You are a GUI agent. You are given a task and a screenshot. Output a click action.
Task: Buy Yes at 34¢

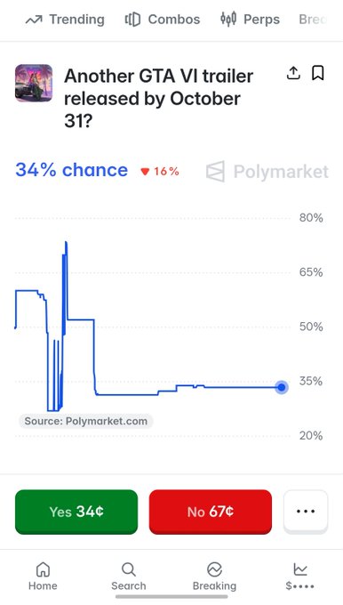tap(76, 512)
